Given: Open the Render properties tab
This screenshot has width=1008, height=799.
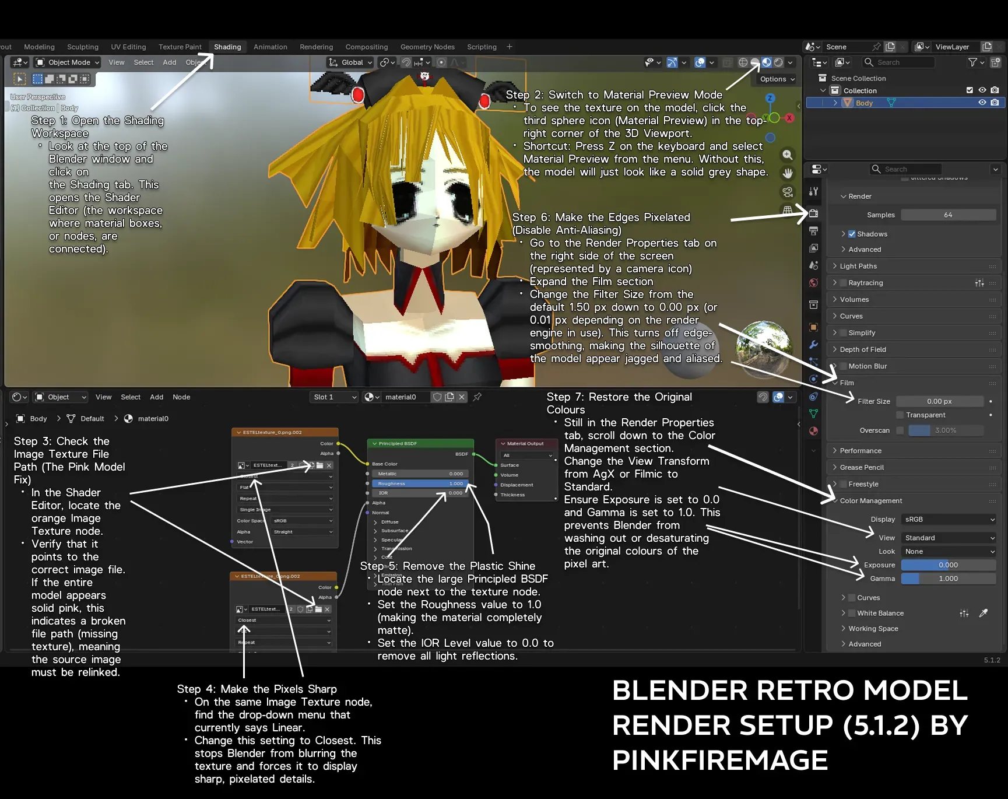Looking at the screenshot, I should [814, 213].
